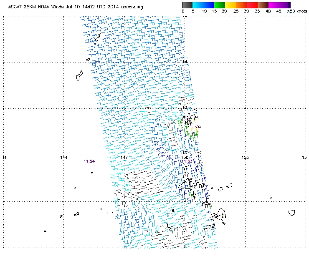Click the large island outline at far right
Screen dimensions: 309x271
click(x=292, y=213)
